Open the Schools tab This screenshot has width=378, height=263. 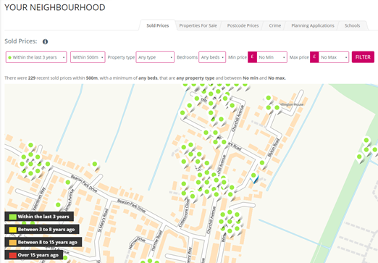[352, 25]
